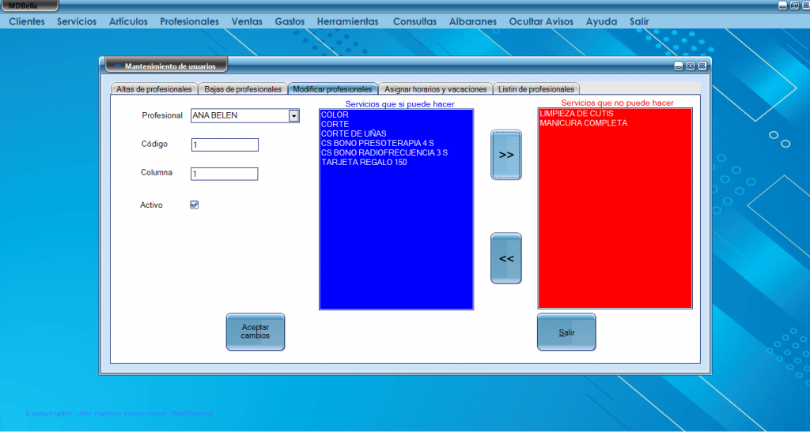Select TARJETA REGALO 150 service
810x432 pixels.
pyautogui.click(x=364, y=162)
